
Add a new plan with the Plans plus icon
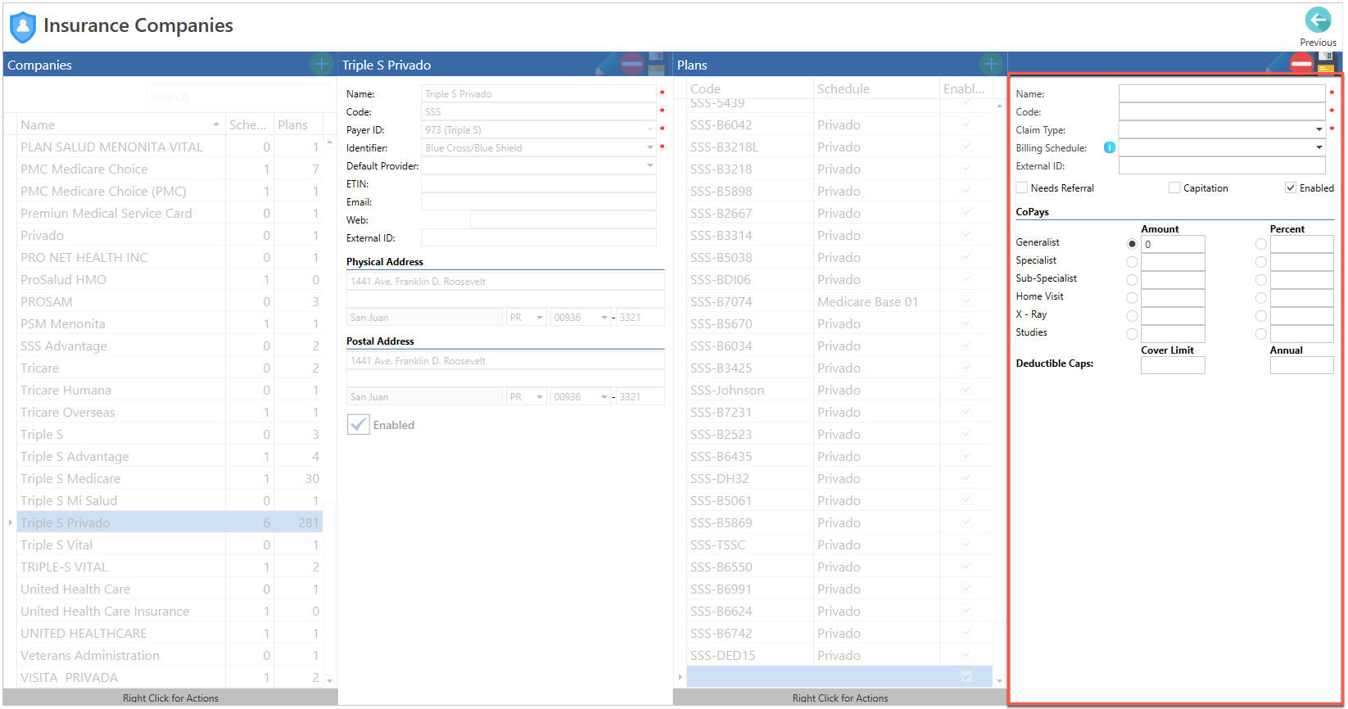[991, 64]
